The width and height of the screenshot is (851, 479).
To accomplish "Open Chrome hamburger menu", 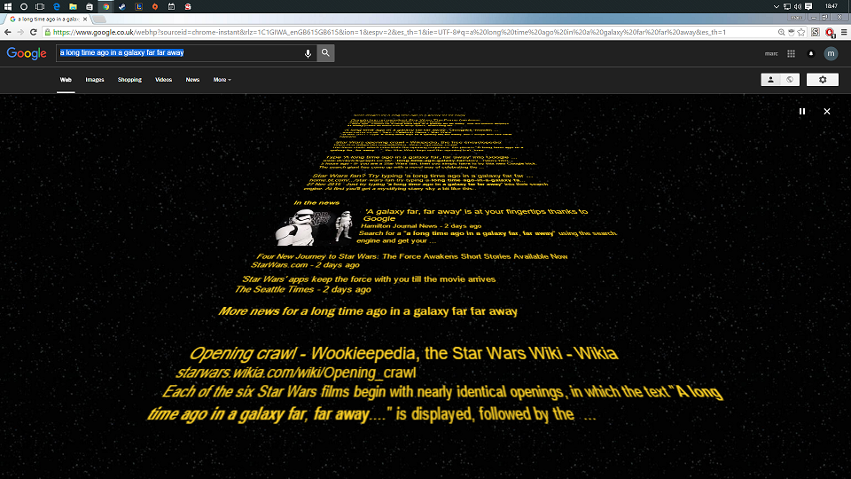I will coord(844,32).
